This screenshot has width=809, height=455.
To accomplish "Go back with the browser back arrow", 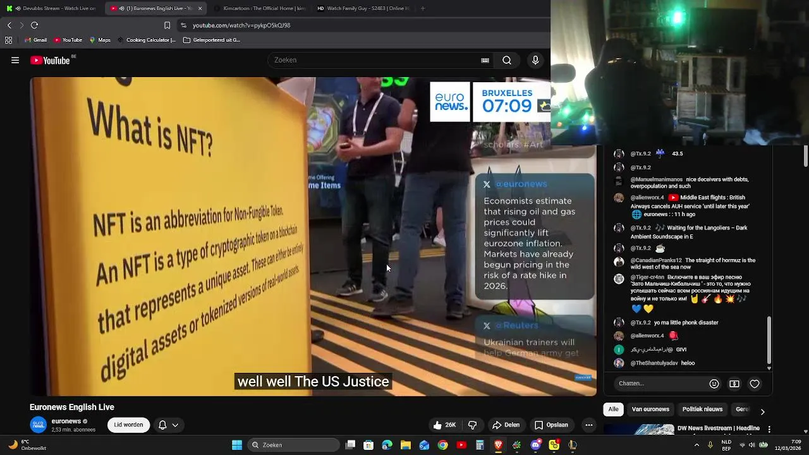I will [x=9, y=25].
